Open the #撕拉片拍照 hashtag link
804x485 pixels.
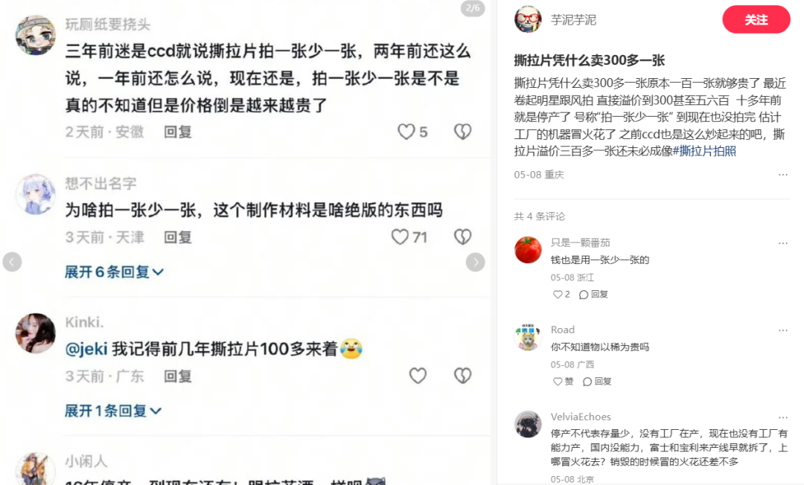click(704, 151)
